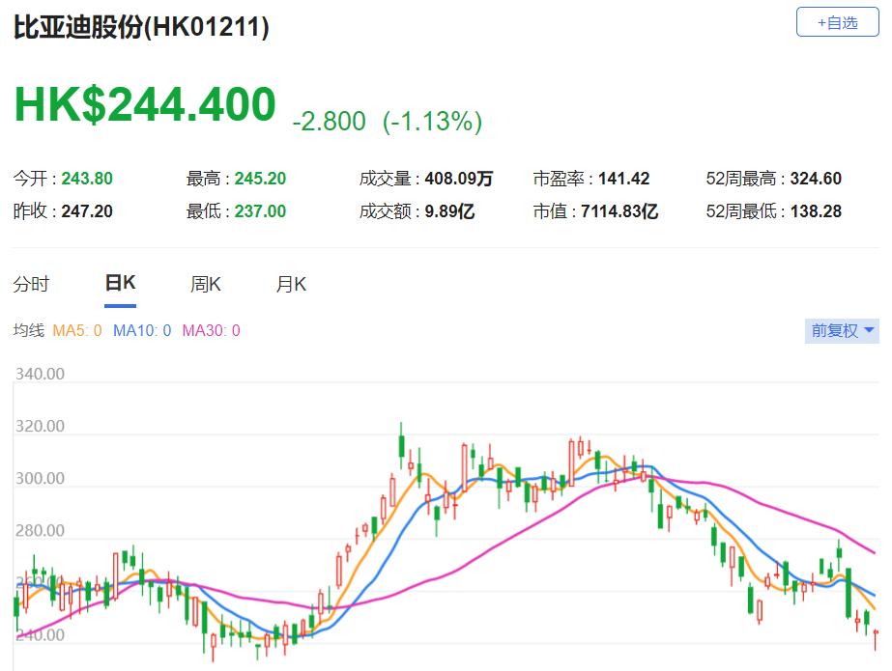Click the 280.00 axis label on chart
The width and height of the screenshot is (892, 671).
pyautogui.click(x=40, y=531)
